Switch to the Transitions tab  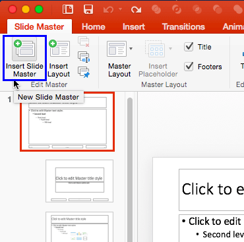pos(183,27)
